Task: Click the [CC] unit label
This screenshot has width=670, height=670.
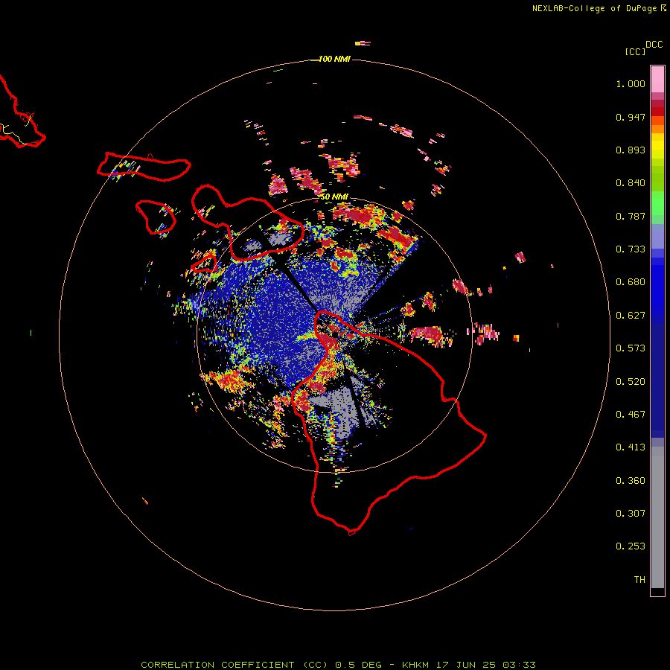Action: [x=635, y=51]
